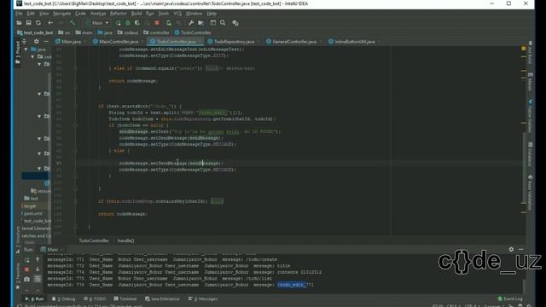
Task: Open the Run tool window button
Action: tap(34, 299)
